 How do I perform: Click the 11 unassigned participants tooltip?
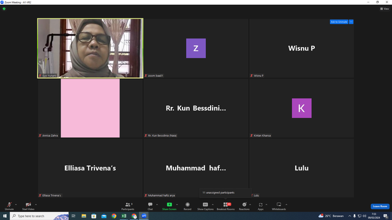coord(225,193)
